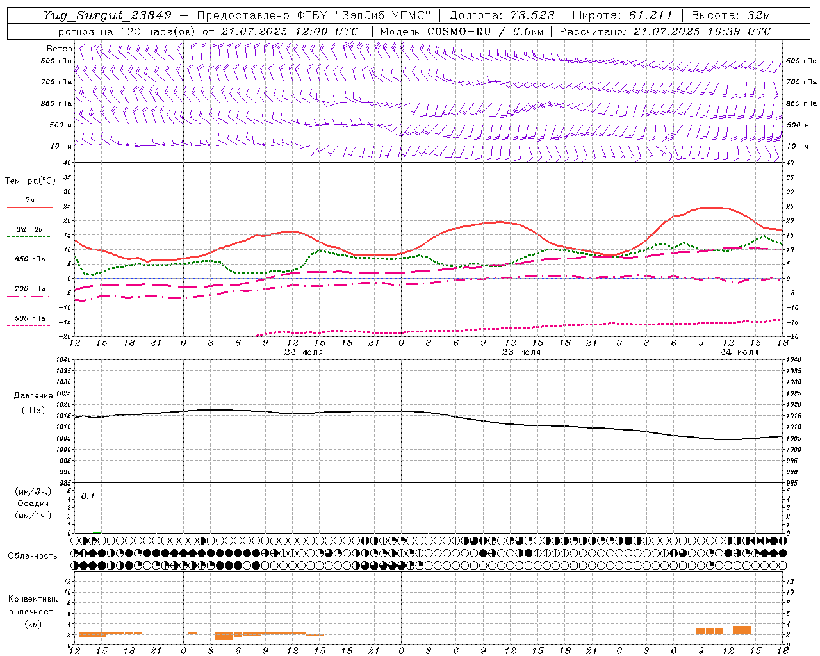The height and width of the screenshot is (656, 820).
Task: Click the Тем-ра(°C) panel label
Action: (x=30, y=181)
